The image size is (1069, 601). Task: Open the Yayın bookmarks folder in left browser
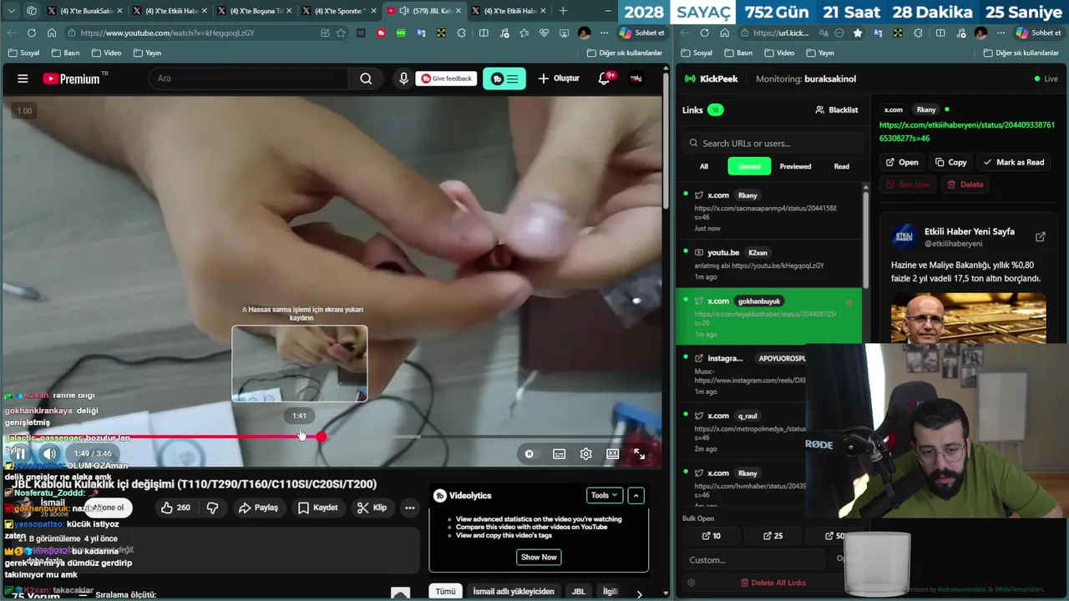146,53
